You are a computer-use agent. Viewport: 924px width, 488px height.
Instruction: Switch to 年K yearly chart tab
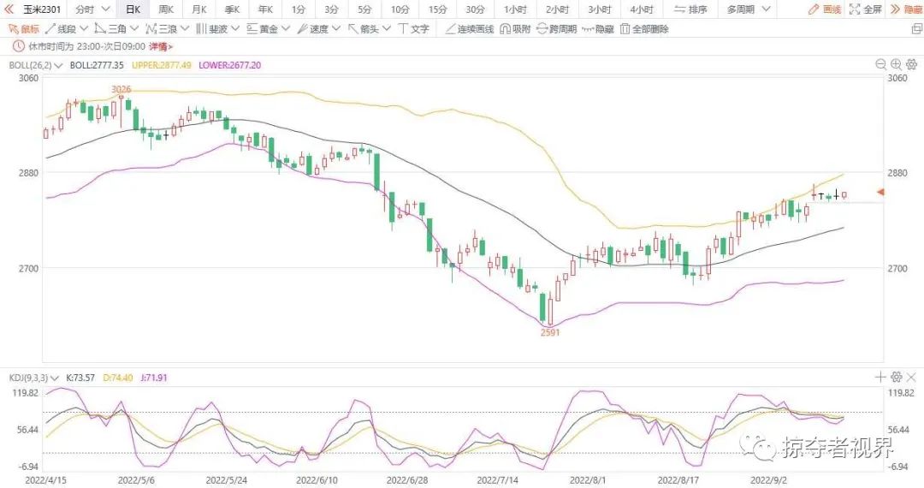(x=265, y=9)
